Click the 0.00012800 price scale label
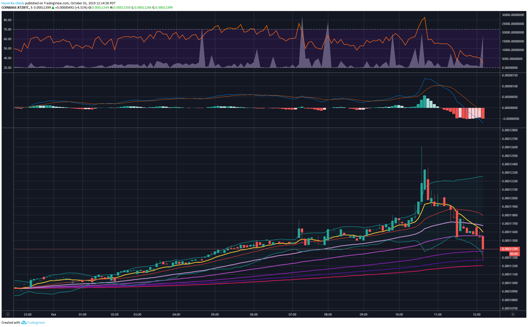 510,130
